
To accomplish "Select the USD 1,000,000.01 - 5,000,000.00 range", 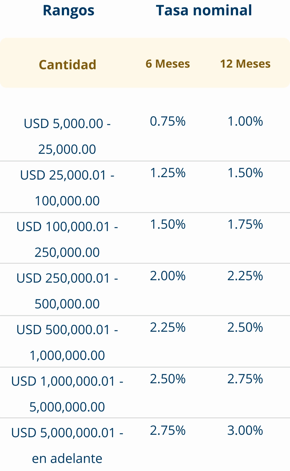I will (x=67, y=394).
